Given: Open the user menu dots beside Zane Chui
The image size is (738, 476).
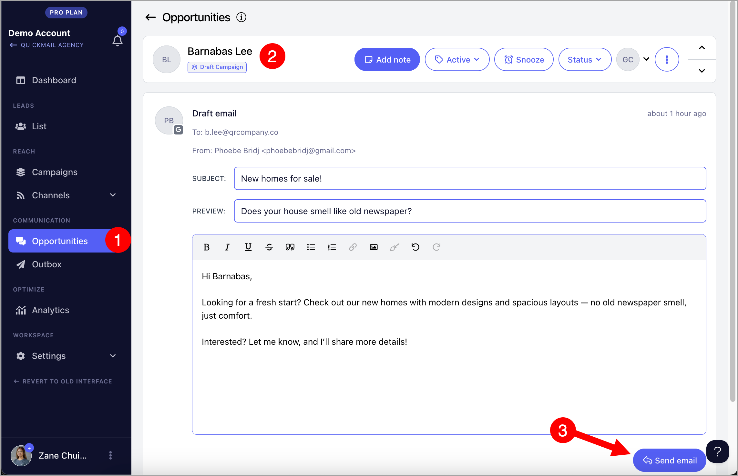Looking at the screenshot, I should [110, 455].
